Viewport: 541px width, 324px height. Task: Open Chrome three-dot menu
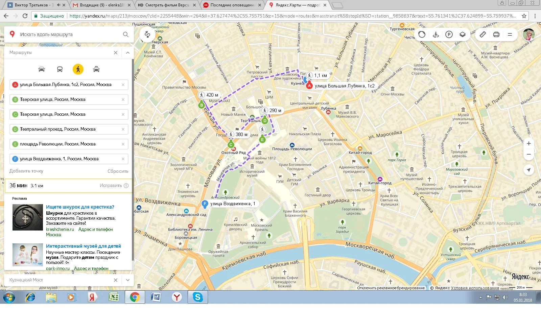point(535,16)
